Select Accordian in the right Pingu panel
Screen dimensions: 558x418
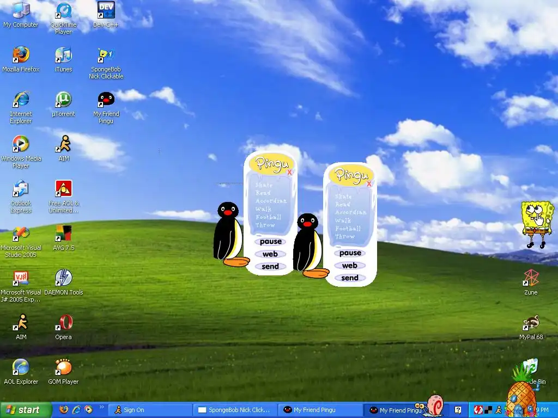(x=350, y=212)
